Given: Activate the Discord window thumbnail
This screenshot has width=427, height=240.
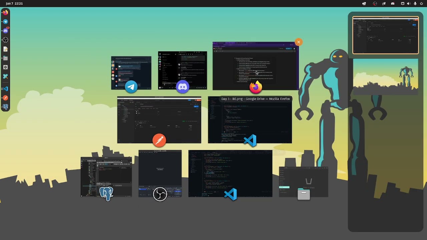Looking at the screenshot, I should [182, 70].
